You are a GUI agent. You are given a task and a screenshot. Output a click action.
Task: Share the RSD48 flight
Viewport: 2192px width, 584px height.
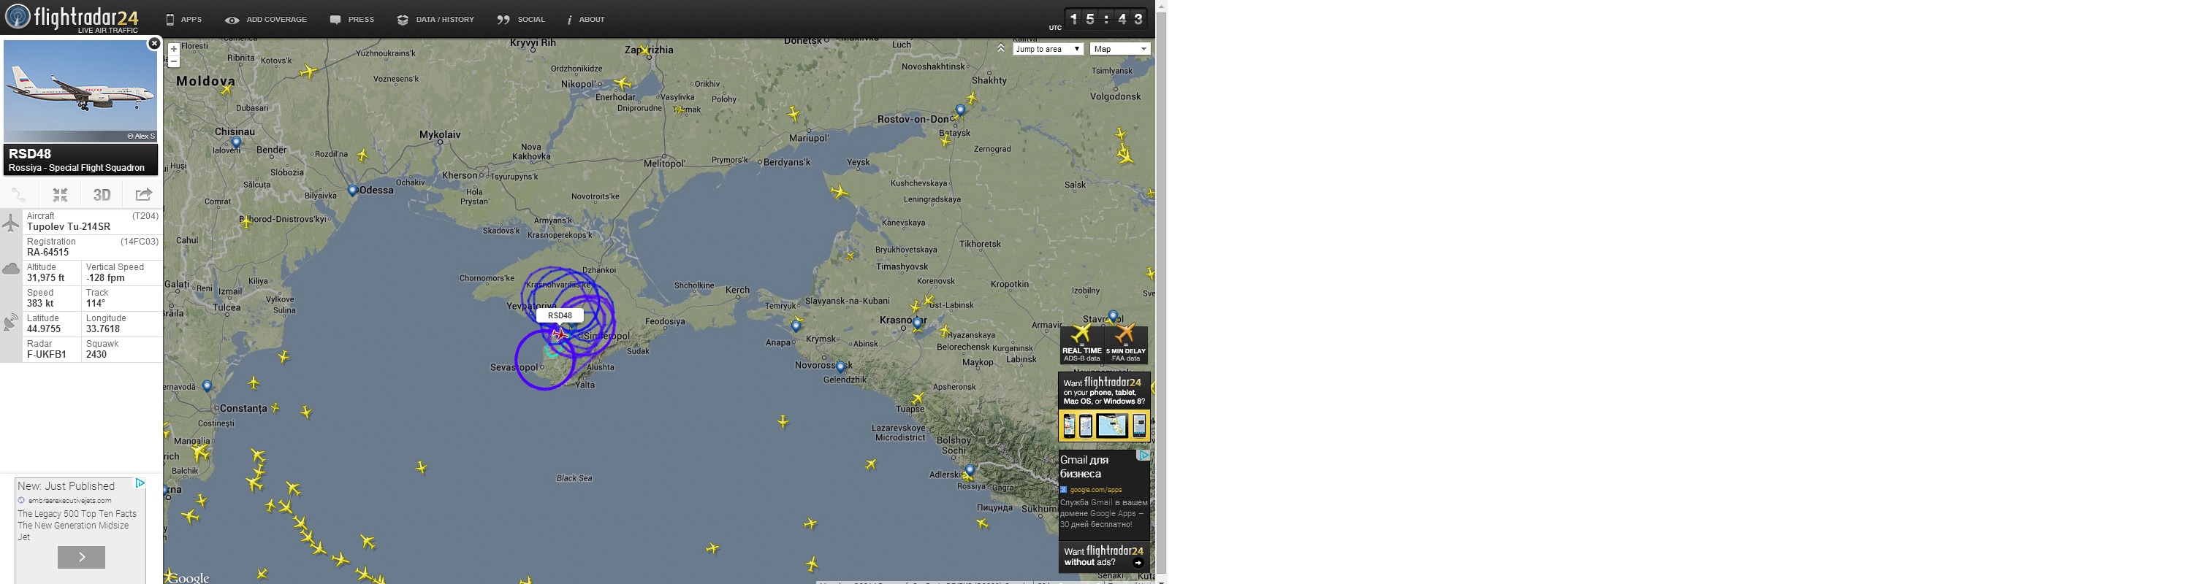[144, 195]
